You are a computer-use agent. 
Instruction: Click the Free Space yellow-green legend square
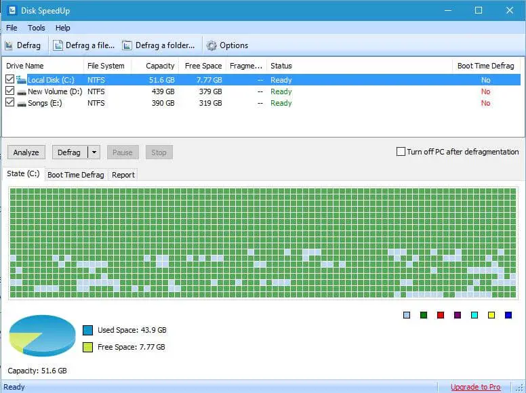pos(88,347)
